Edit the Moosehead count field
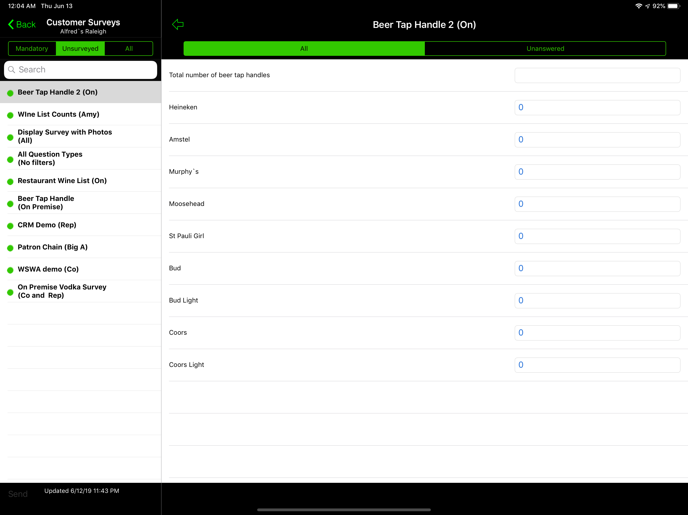The width and height of the screenshot is (688, 515). click(597, 204)
